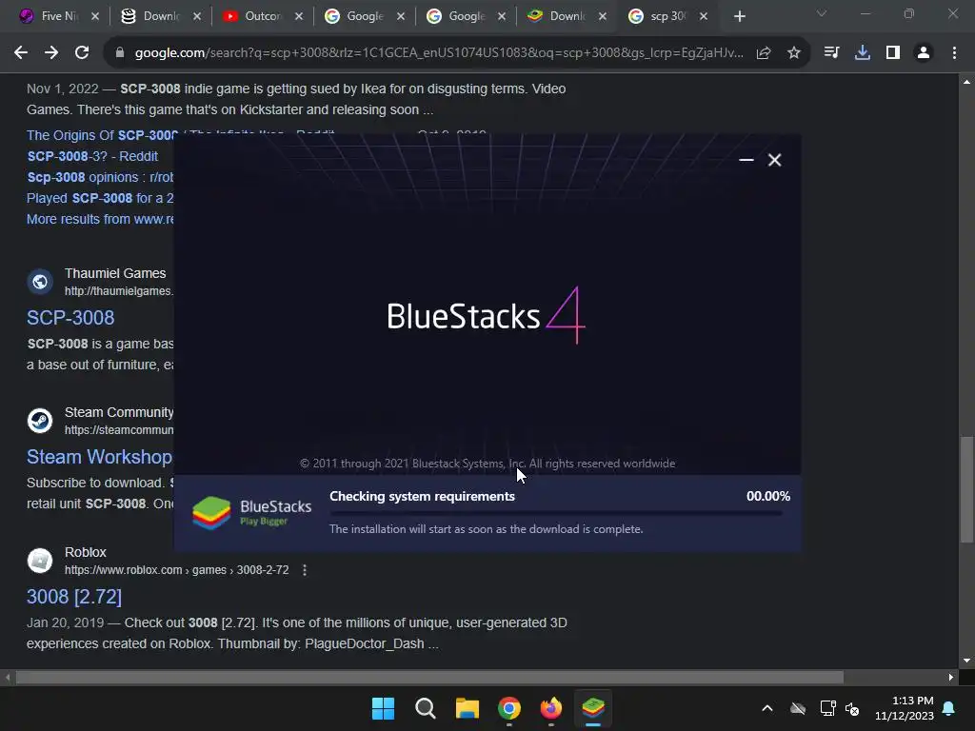Go back using the browser back arrow
The width and height of the screenshot is (975, 731).
tap(21, 53)
